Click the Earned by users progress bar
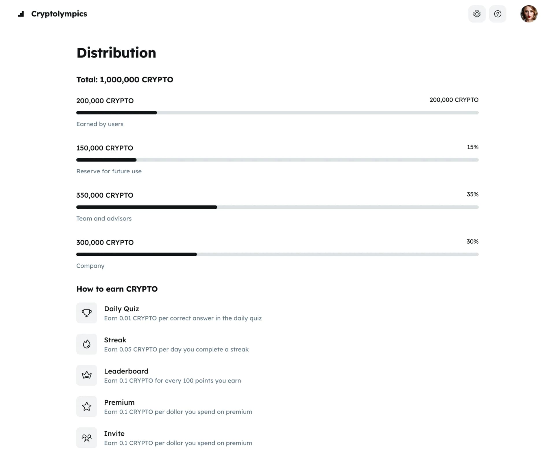 pos(277,113)
